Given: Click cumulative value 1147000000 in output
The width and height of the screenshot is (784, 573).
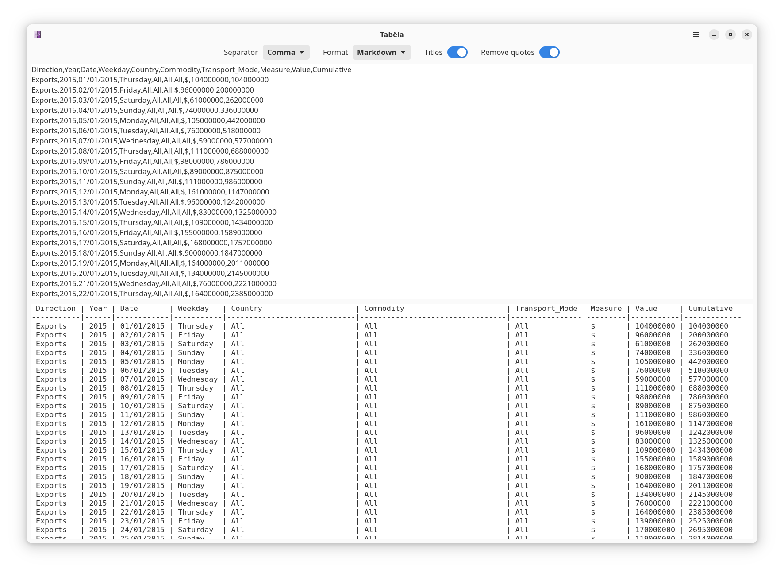Looking at the screenshot, I should [710, 423].
